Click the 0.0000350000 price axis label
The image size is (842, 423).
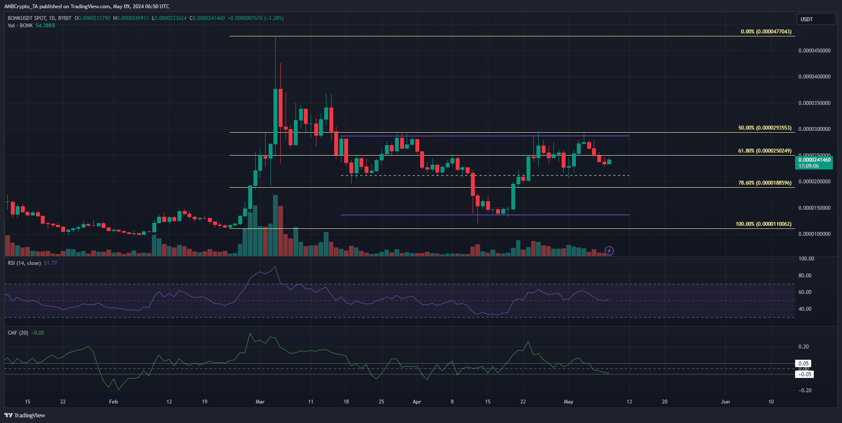pyautogui.click(x=814, y=103)
